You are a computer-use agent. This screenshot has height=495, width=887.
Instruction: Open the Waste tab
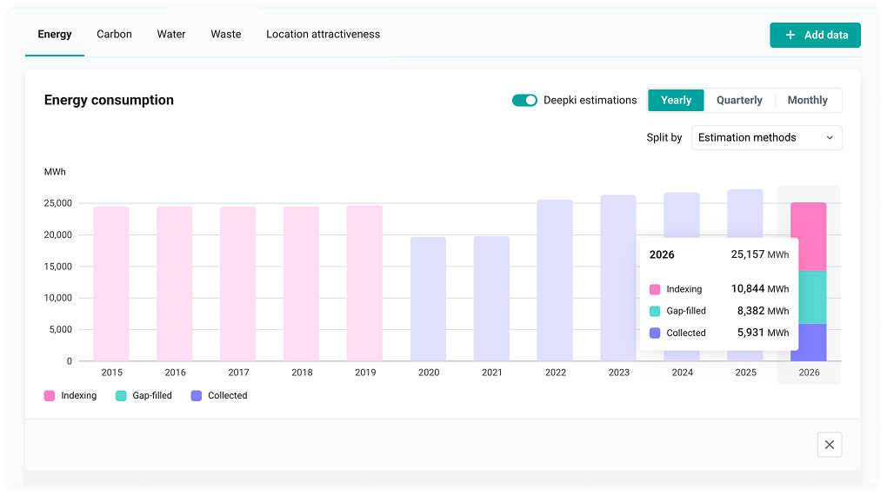[x=226, y=35]
